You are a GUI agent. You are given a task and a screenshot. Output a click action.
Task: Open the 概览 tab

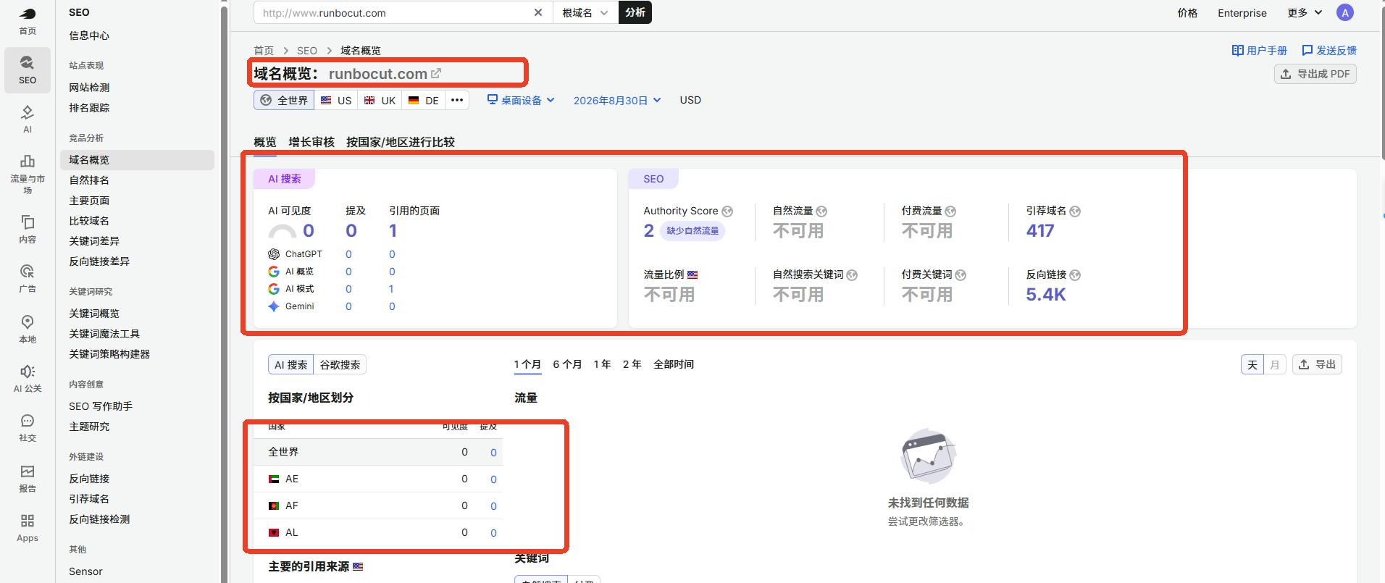point(265,142)
